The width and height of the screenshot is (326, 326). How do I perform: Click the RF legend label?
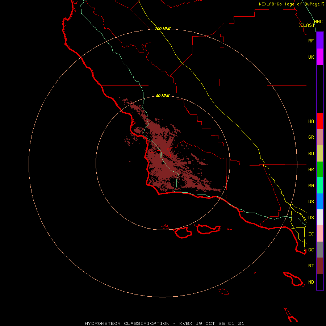pyautogui.click(x=311, y=41)
